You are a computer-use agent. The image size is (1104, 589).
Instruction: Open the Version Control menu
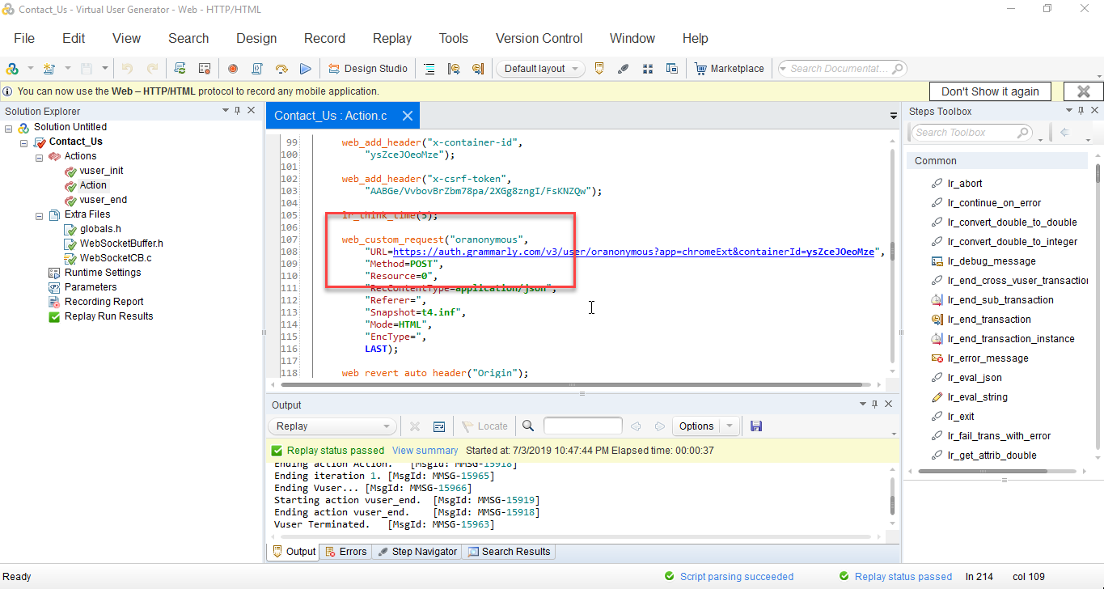click(x=539, y=38)
